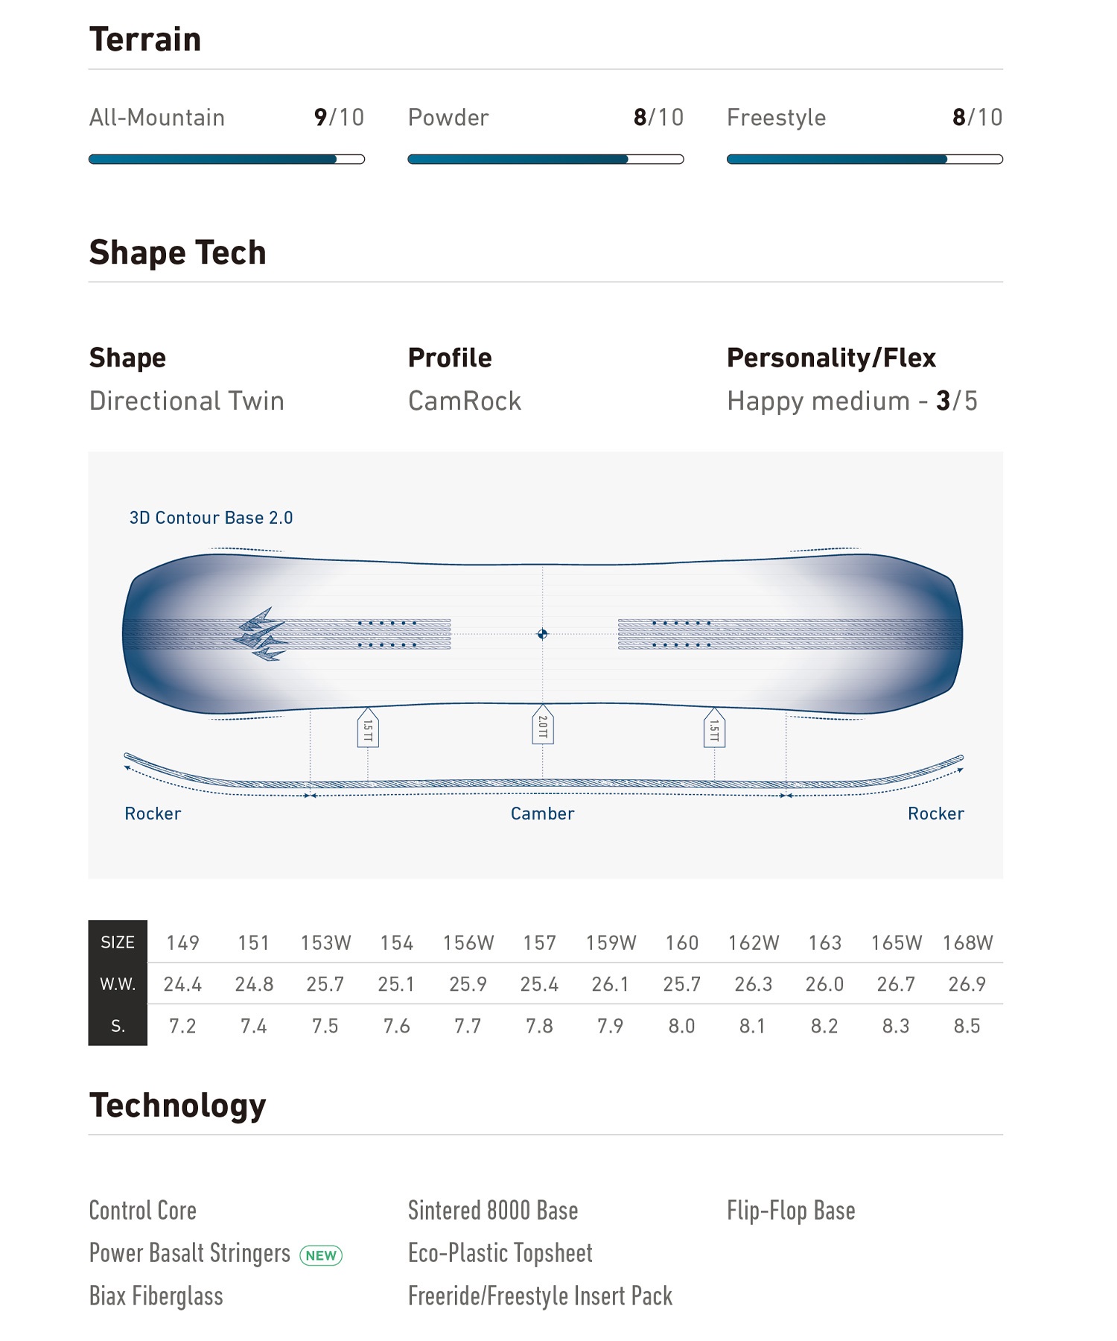This screenshot has width=1117, height=1341.
Task: Click the Jones logo graphic on the board
Action: coord(261,634)
